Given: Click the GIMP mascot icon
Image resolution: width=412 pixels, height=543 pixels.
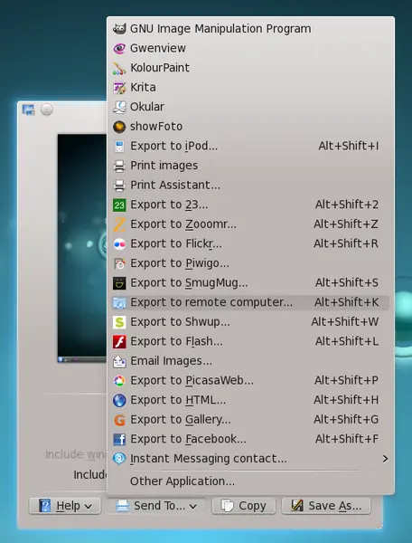Looking at the screenshot, I should click(x=119, y=29).
